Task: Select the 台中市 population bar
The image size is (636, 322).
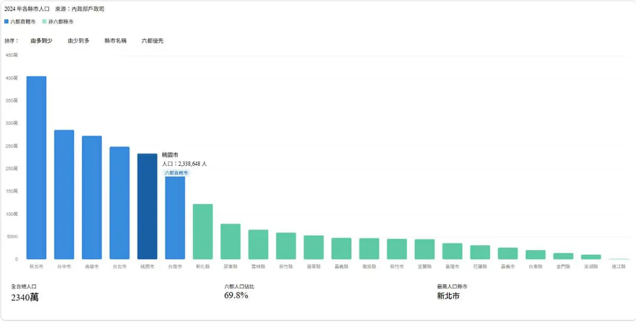Action: (64, 194)
